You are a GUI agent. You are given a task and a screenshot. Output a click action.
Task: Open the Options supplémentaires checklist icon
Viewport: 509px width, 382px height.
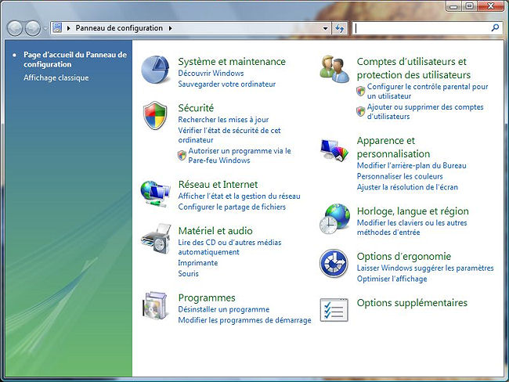[334, 309]
